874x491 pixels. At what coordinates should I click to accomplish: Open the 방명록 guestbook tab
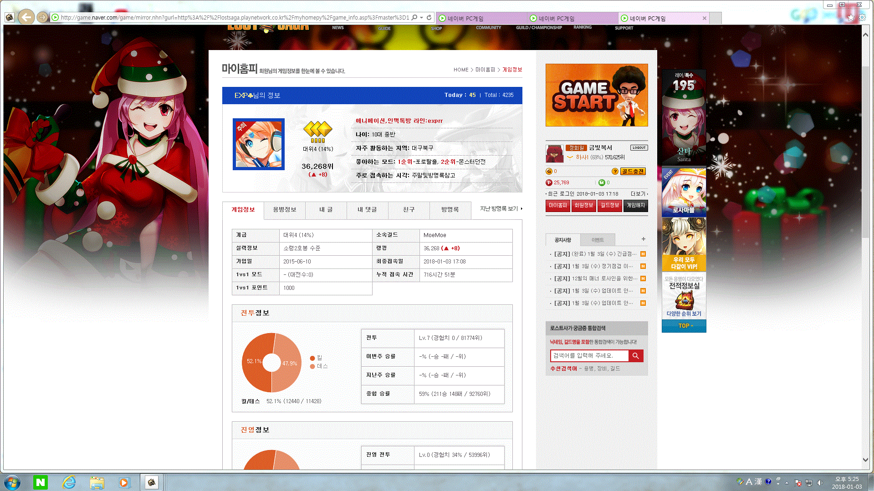click(450, 210)
